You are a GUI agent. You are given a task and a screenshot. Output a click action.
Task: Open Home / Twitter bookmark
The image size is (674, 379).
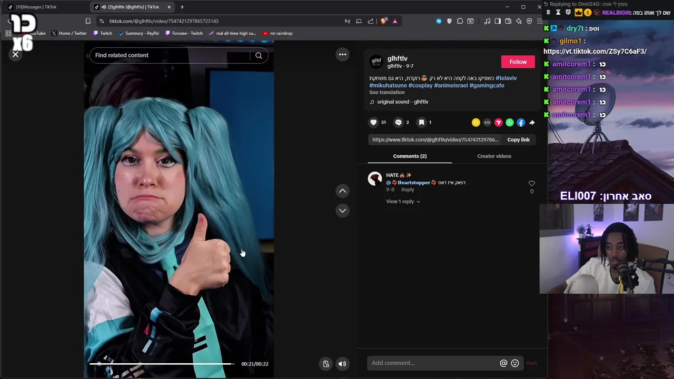(69, 33)
